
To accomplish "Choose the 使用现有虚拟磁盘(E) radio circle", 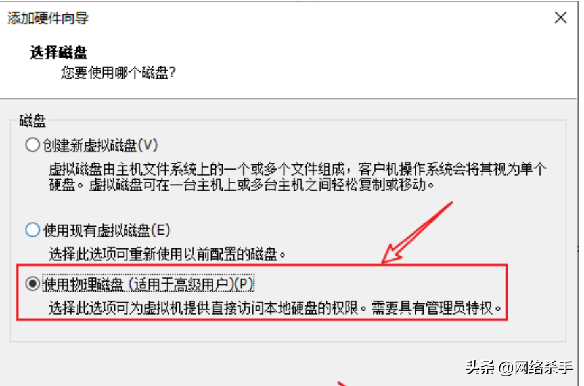I will (33, 230).
